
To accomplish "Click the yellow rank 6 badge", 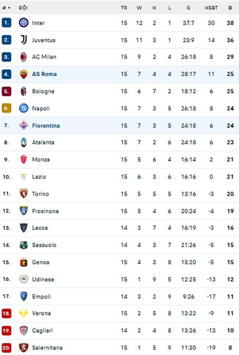I will [x=6, y=108].
